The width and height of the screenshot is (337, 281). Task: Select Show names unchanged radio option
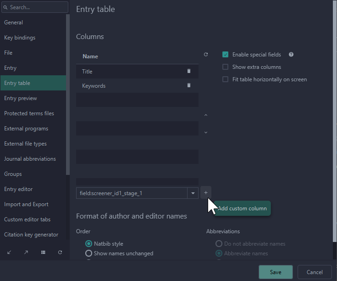tap(88, 253)
